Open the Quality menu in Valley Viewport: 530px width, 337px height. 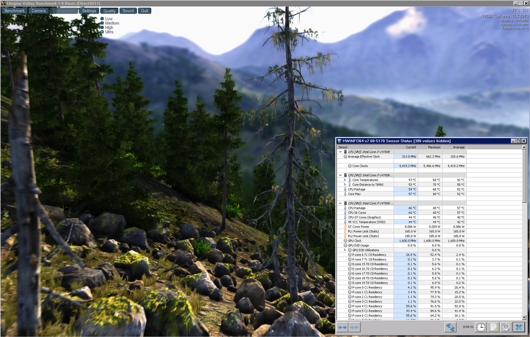(x=109, y=11)
